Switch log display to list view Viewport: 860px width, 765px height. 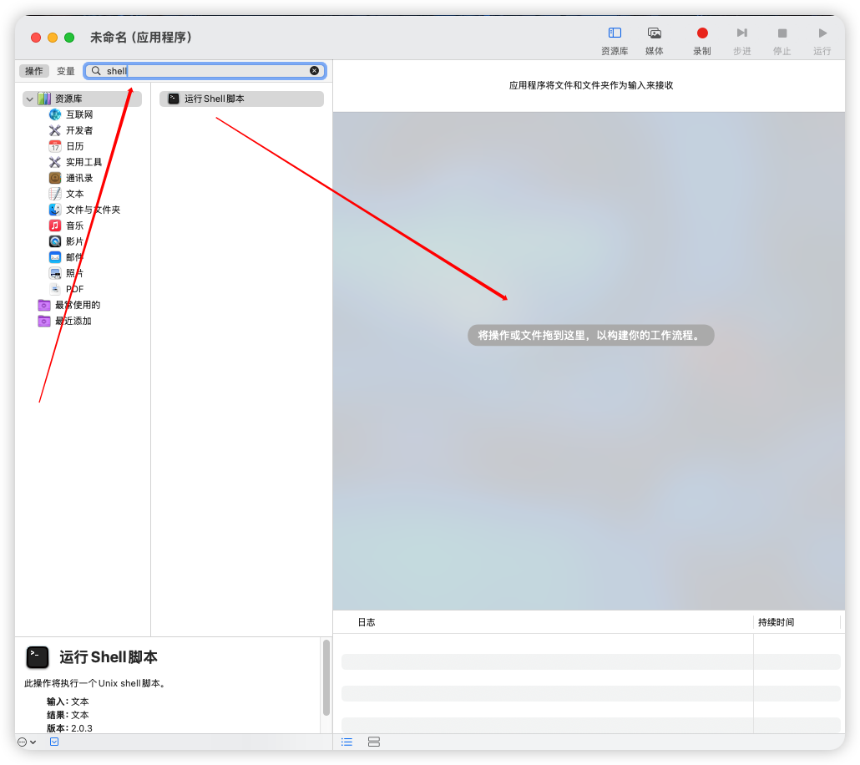pyautogui.click(x=347, y=742)
